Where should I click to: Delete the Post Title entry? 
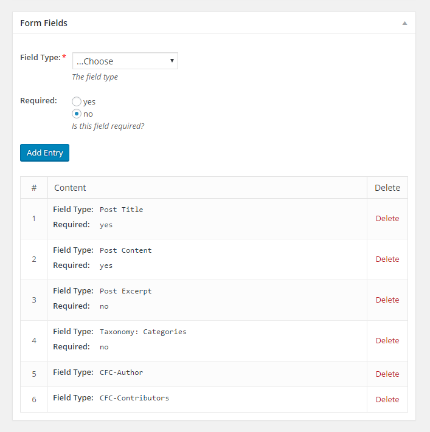[387, 218]
